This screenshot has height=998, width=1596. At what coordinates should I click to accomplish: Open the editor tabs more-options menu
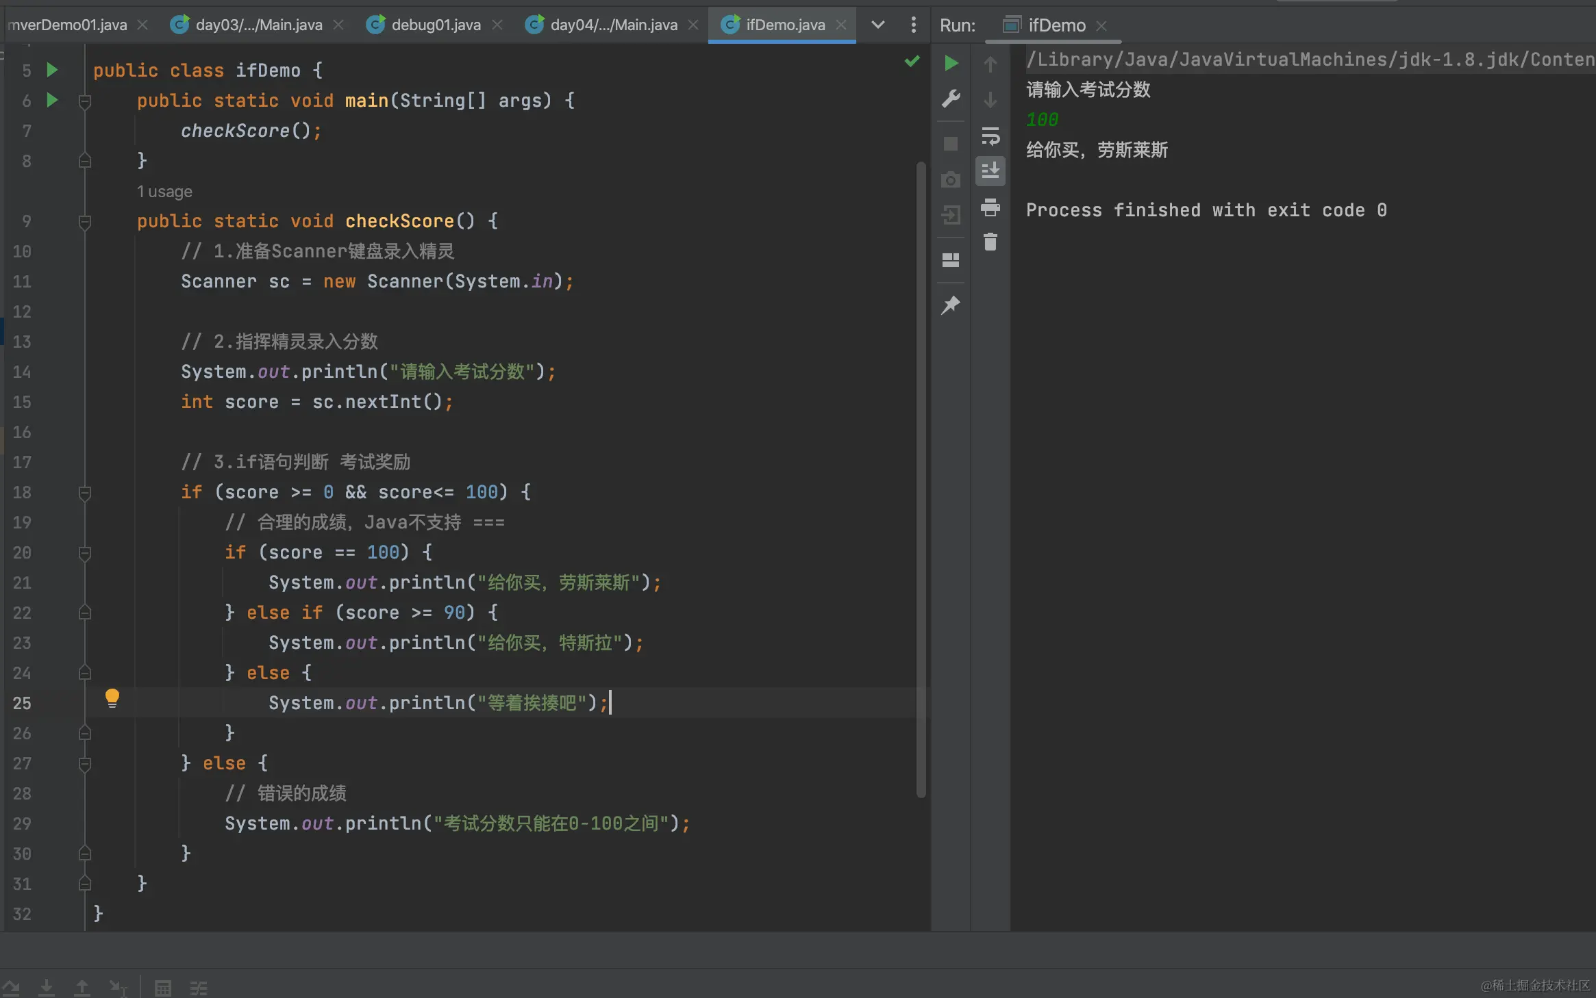coord(913,25)
